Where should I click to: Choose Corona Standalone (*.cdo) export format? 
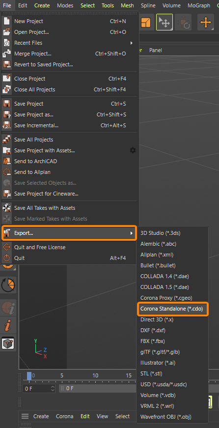173,309
